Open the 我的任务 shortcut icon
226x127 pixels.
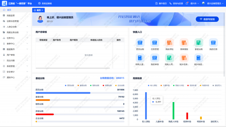[213, 43]
